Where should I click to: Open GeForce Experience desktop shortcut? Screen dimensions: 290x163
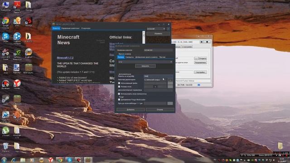pos(17,54)
